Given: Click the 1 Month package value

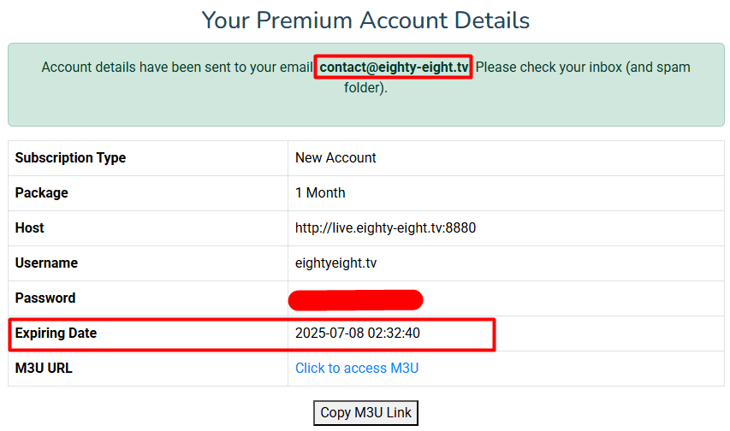Looking at the screenshot, I should 320,192.
